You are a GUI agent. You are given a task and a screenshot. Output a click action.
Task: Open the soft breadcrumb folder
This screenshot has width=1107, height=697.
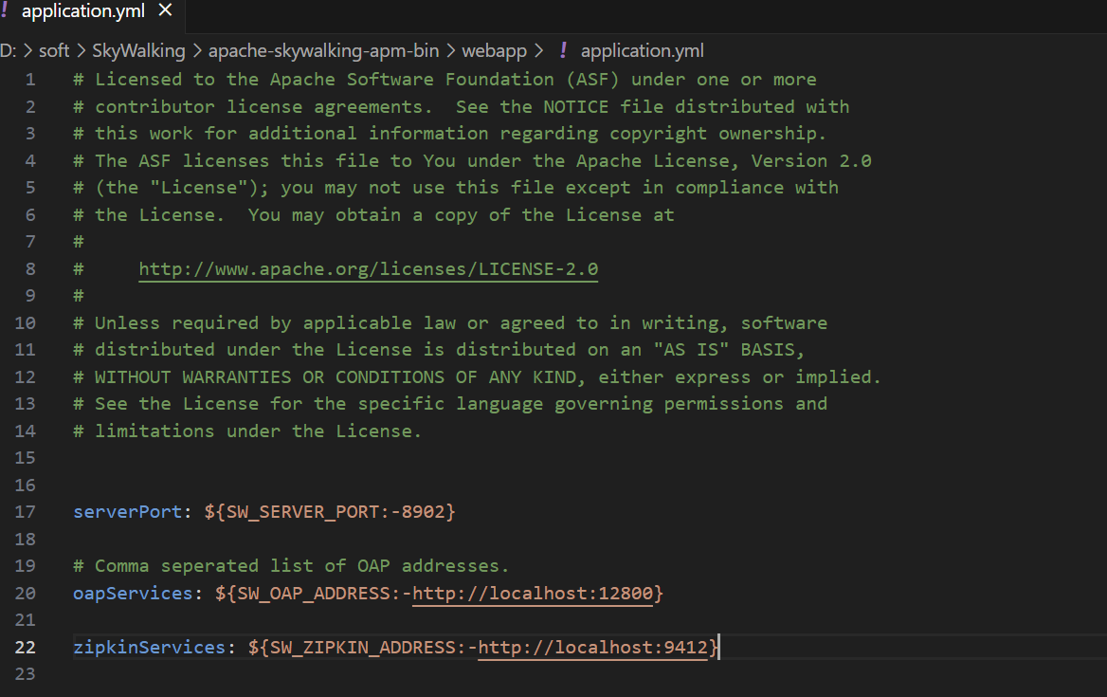coord(54,51)
